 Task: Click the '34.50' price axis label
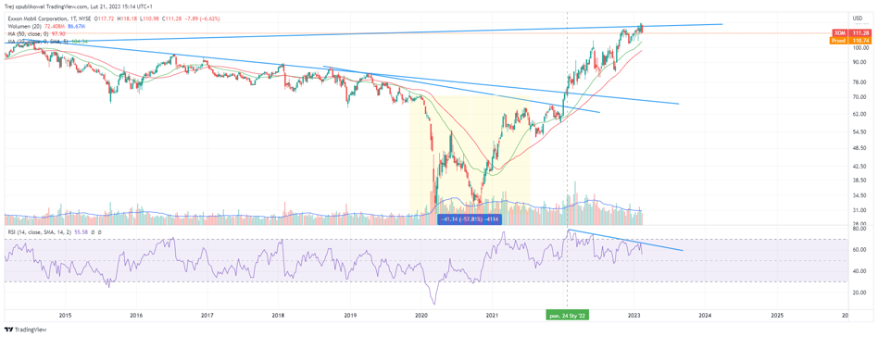[x=859, y=195]
